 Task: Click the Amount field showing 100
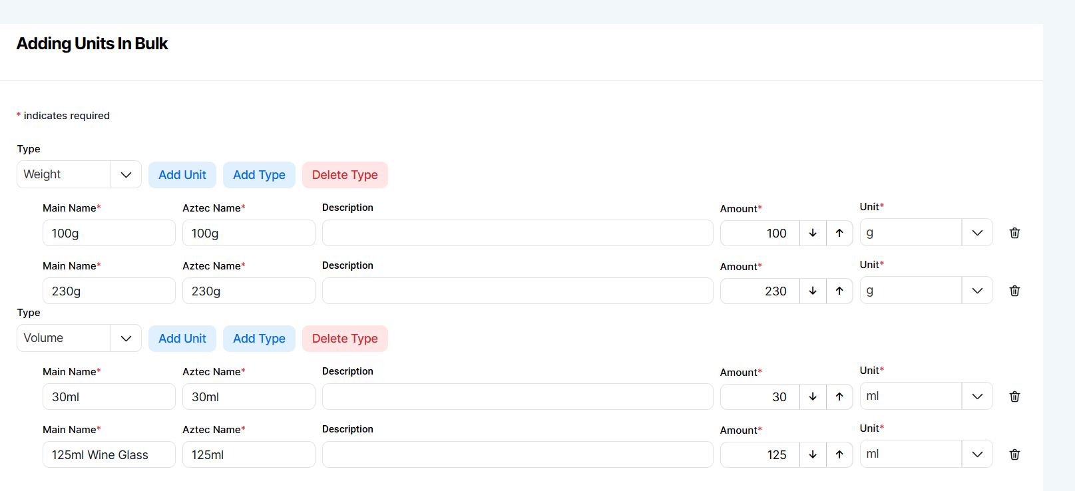(x=759, y=233)
